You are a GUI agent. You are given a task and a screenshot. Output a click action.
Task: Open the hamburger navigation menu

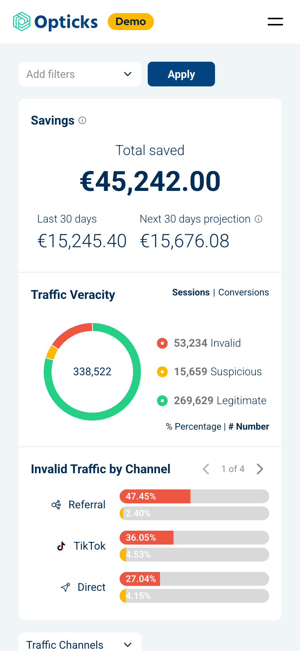[x=275, y=22]
